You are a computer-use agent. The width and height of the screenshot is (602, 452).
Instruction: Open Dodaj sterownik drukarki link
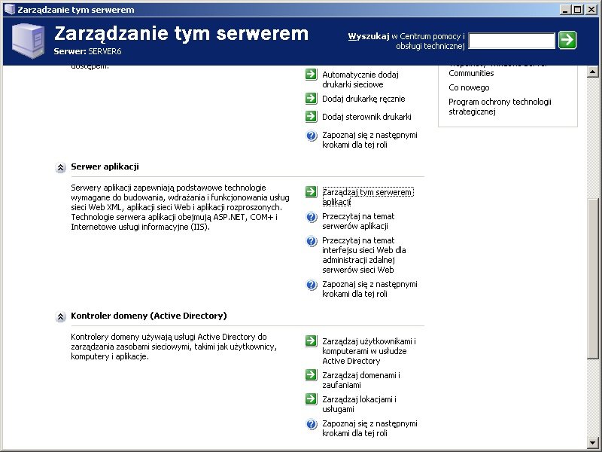tap(366, 117)
